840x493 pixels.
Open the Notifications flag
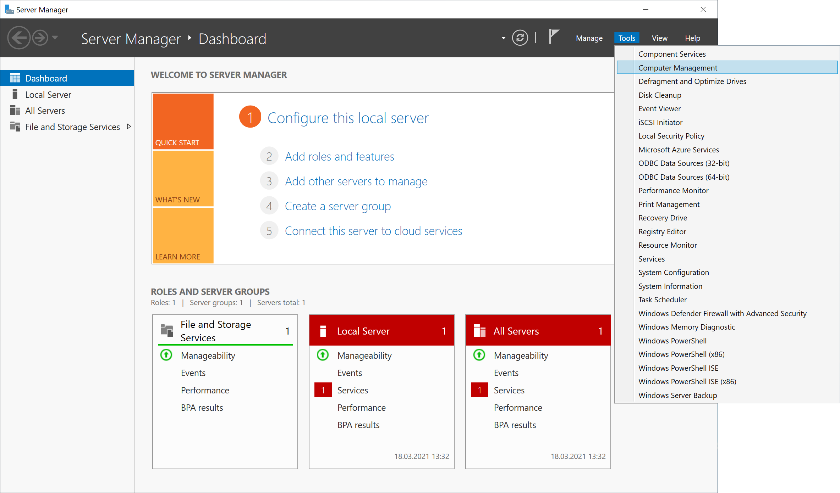[554, 37]
